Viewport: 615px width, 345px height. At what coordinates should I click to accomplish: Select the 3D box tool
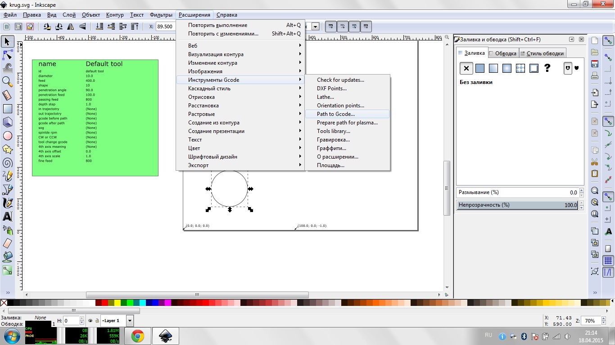pos(7,122)
